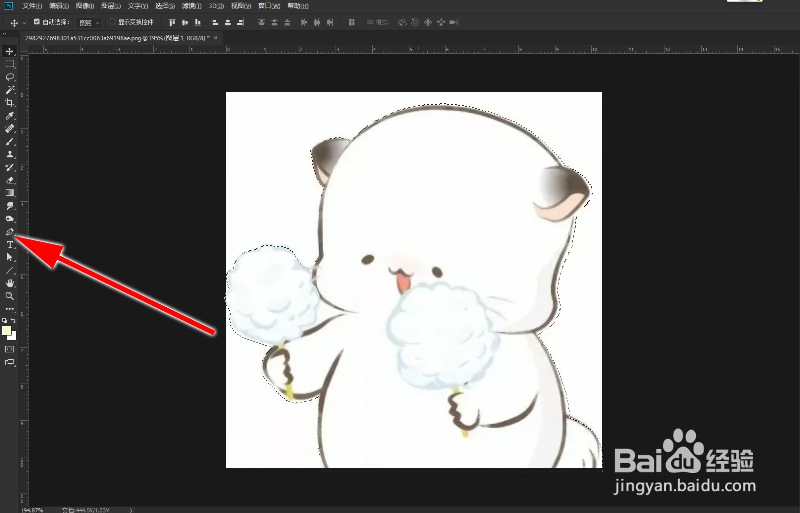Open the Move tool preset dropdown arrow
This screenshot has width=800, height=513.
(x=24, y=23)
